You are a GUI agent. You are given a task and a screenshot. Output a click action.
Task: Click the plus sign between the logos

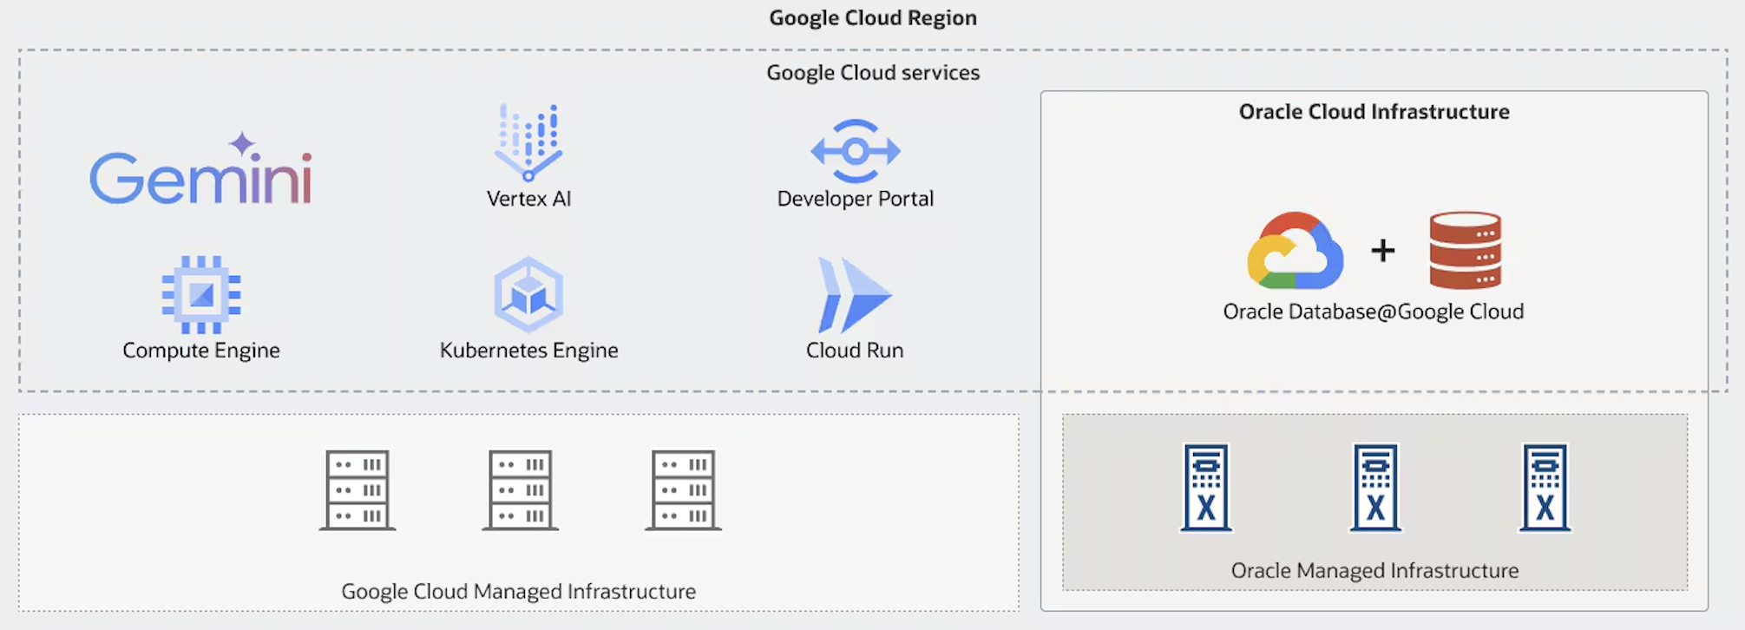[x=1383, y=251]
